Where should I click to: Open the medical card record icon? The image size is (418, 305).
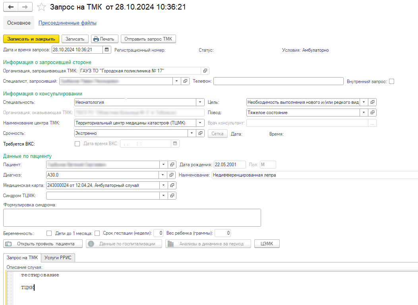coord(172,185)
